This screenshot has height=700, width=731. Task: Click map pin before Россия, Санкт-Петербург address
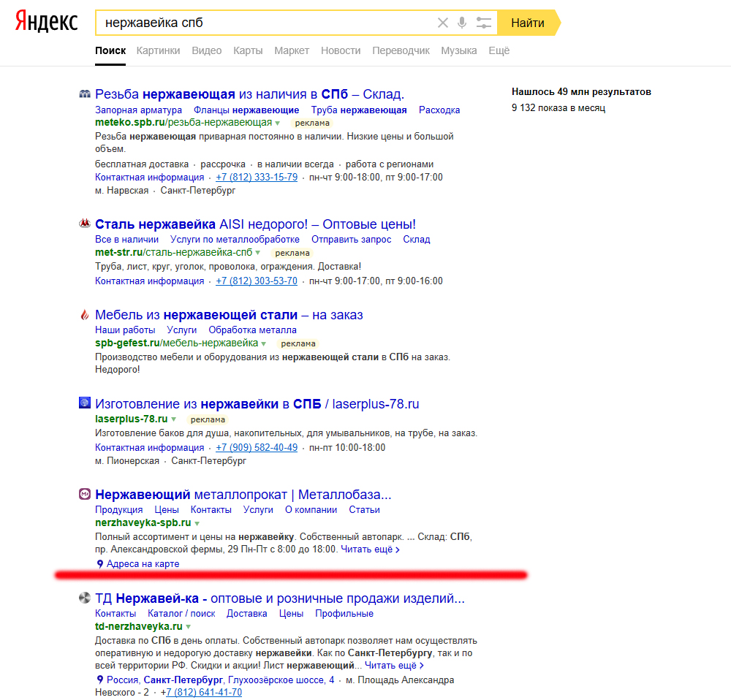tap(99, 680)
